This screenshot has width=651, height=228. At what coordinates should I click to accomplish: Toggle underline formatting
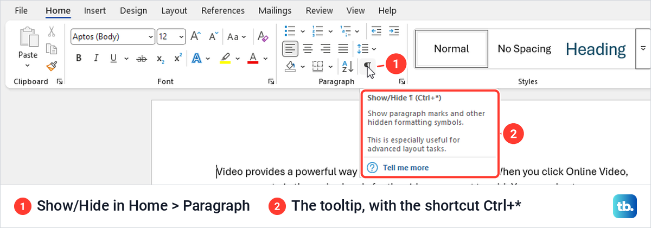click(113, 59)
